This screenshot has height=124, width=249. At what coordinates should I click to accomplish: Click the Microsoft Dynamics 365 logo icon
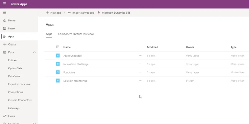click(x=99, y=13)
